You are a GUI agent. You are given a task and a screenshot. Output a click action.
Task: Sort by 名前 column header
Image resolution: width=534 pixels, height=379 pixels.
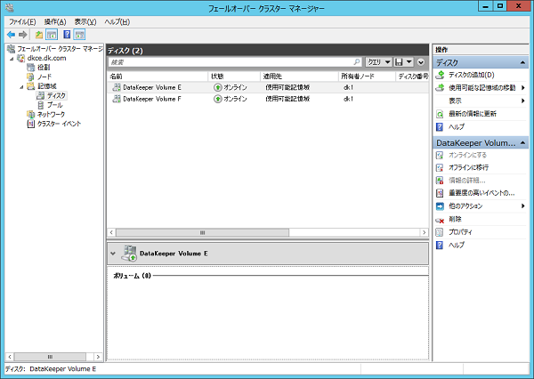coord(158,77)
